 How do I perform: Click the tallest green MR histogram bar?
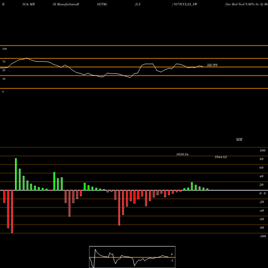(x=16, y=174)
